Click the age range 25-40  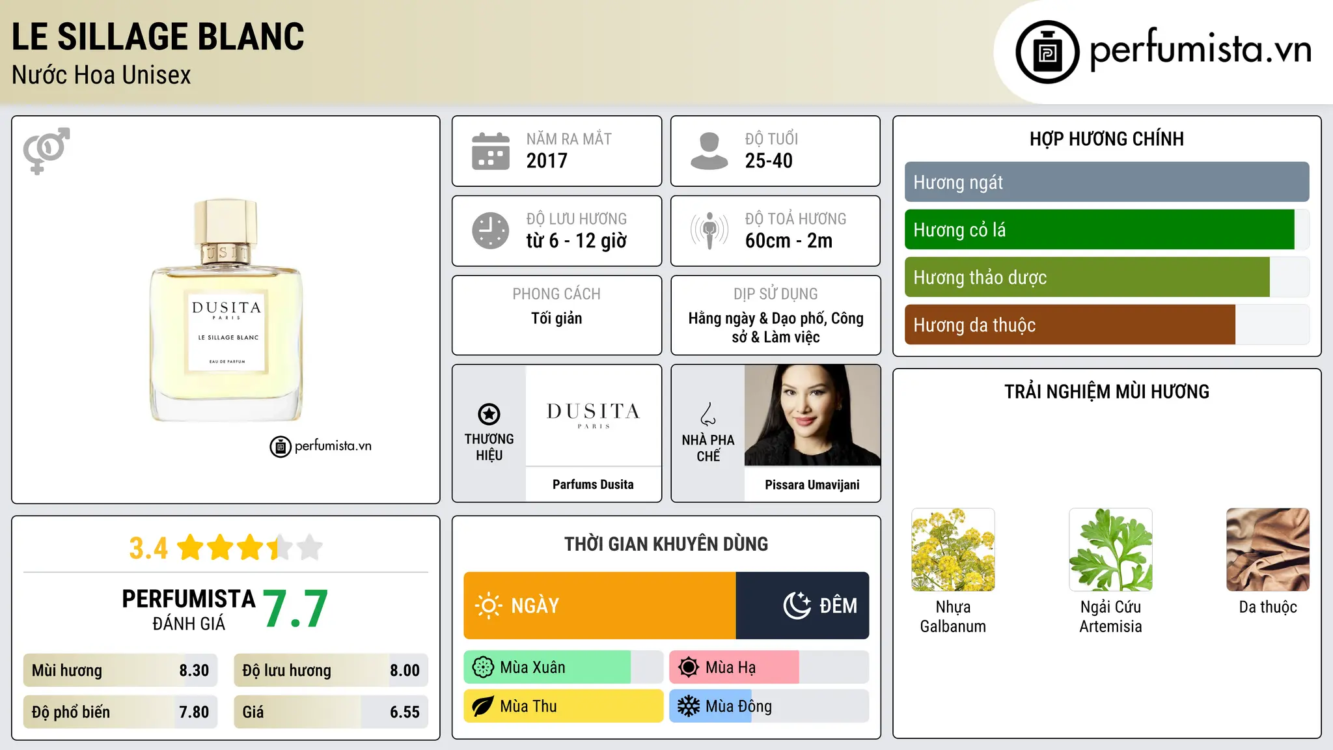coord(769,161)
